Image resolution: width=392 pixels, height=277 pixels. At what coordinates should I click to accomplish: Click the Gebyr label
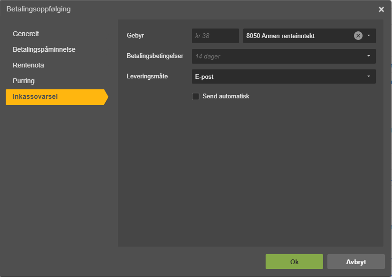135,36
